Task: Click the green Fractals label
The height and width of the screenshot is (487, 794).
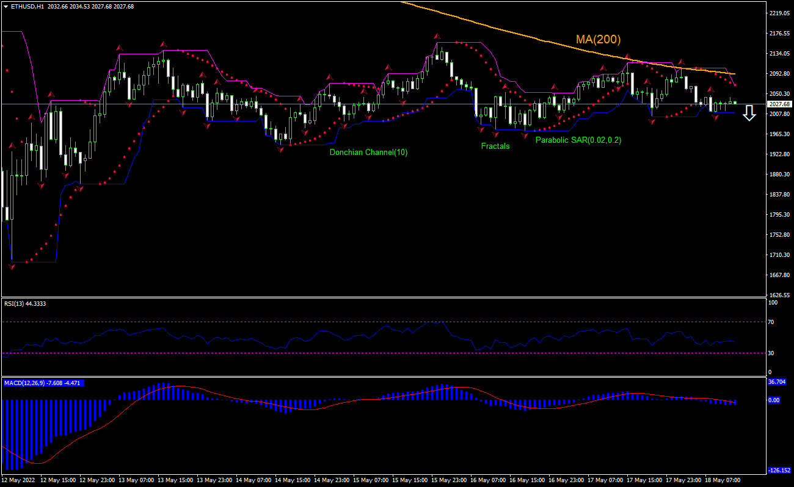Action: point(495,146)
